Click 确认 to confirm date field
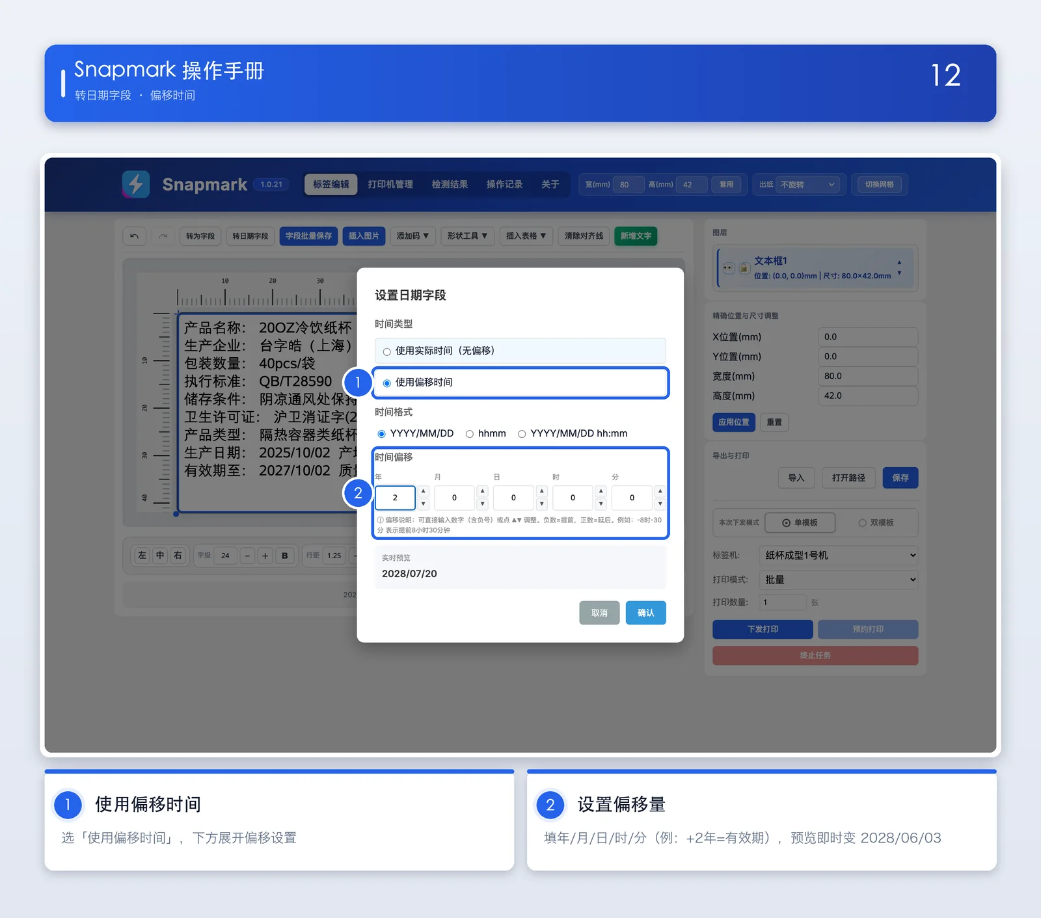Screen dimensions: 1041x918 pos(646,613)
